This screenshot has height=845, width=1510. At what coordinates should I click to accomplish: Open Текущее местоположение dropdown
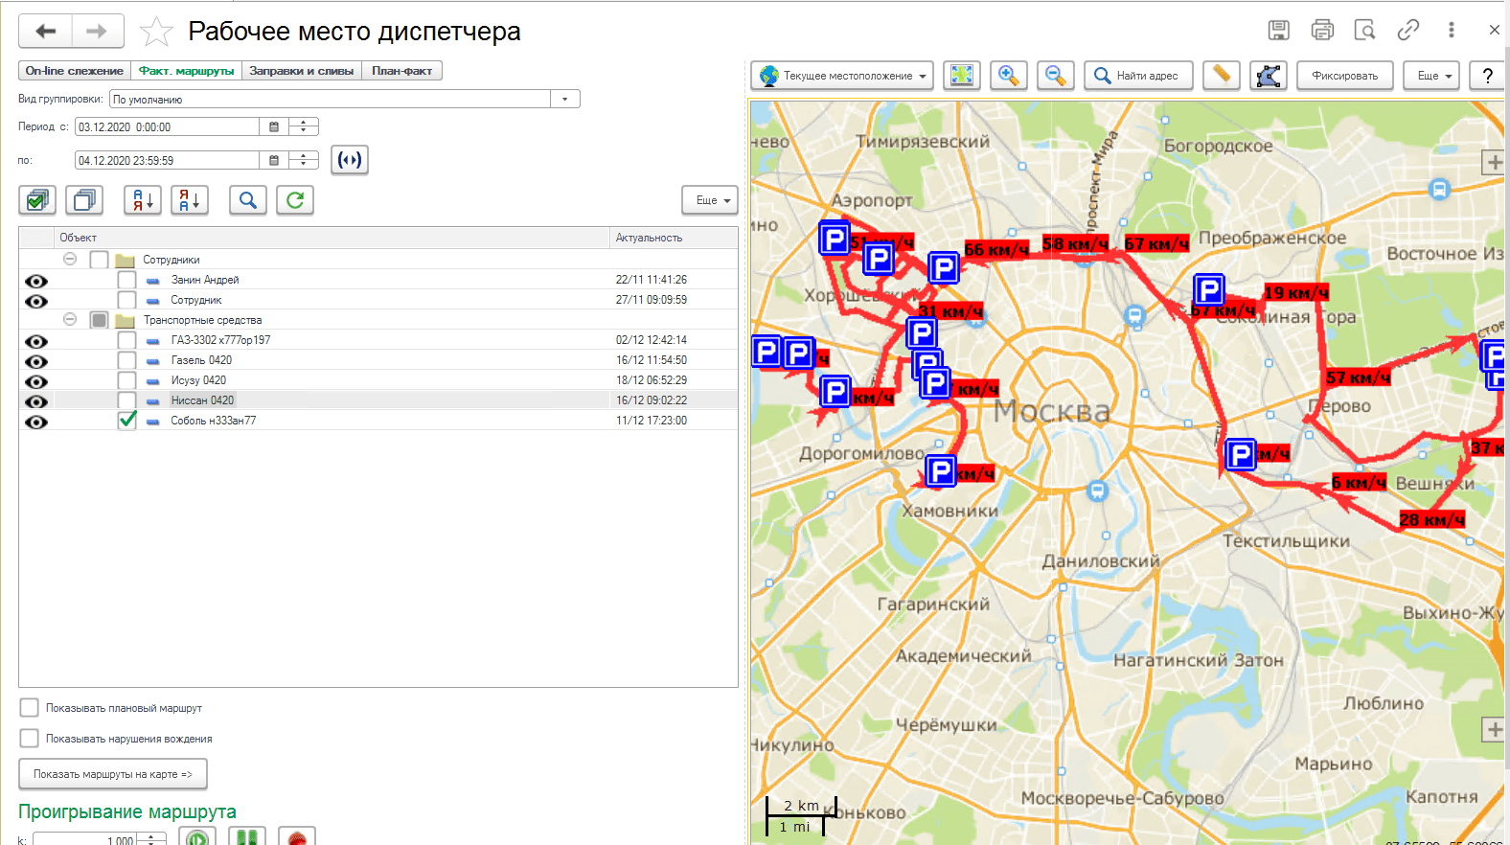pos(842,76)
